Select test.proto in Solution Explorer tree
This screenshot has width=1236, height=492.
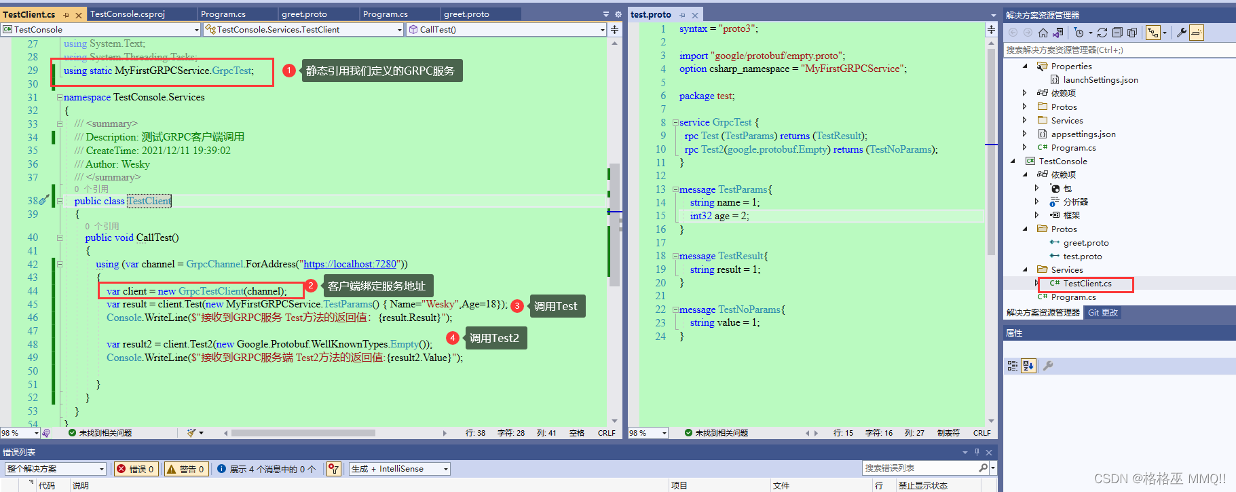pos(1082,257)
